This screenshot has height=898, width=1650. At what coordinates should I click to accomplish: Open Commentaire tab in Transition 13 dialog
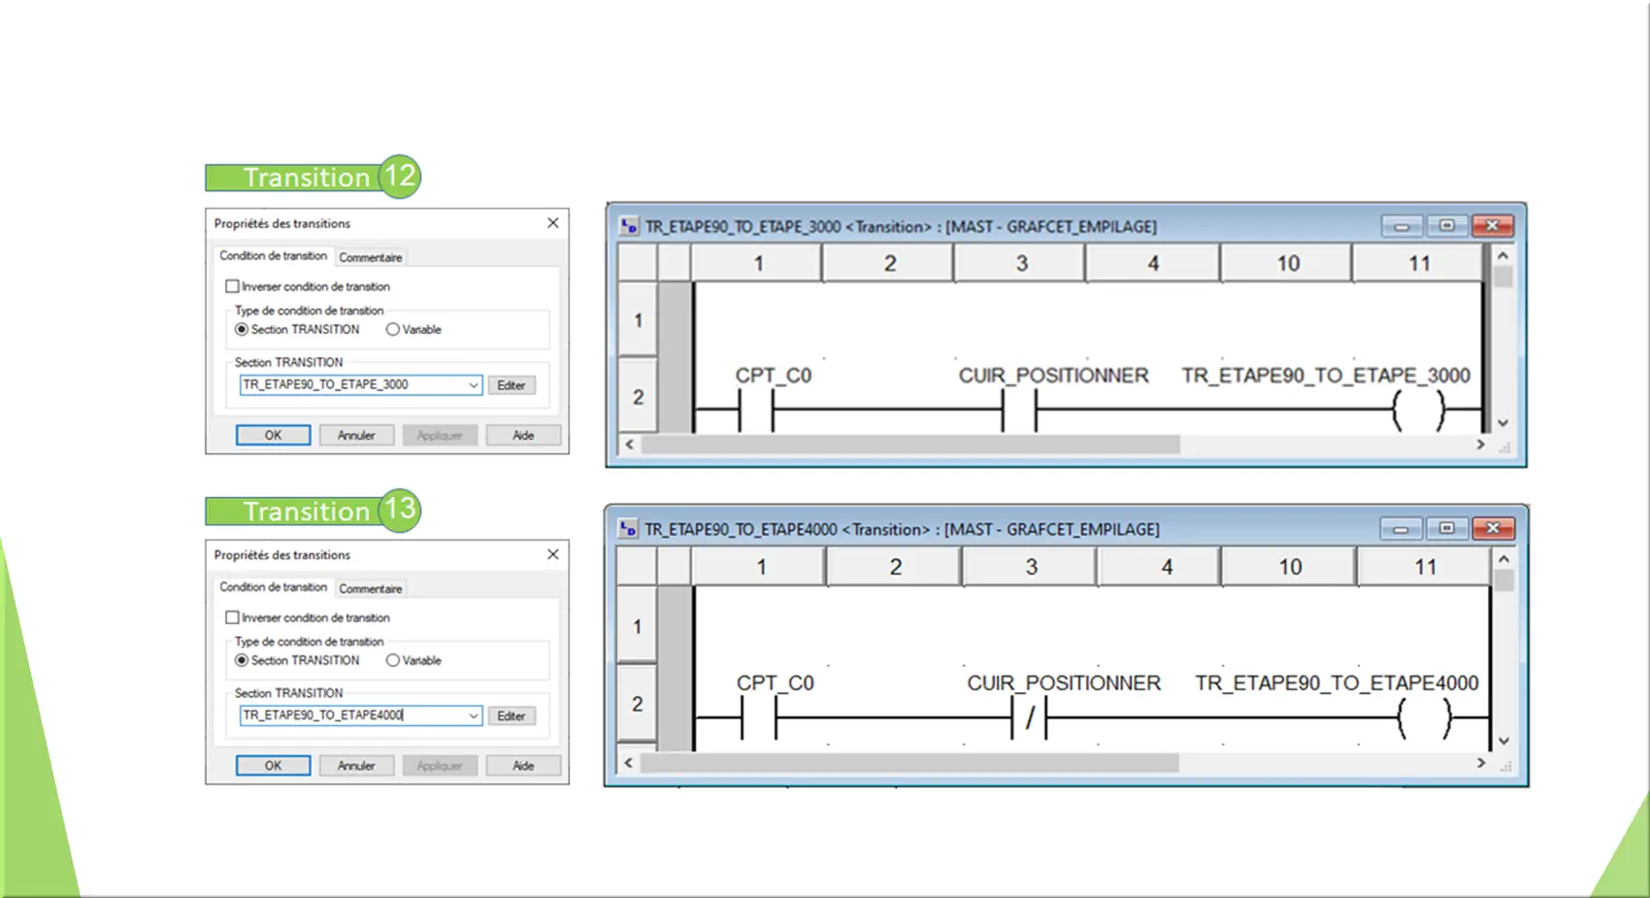[371, 588]
